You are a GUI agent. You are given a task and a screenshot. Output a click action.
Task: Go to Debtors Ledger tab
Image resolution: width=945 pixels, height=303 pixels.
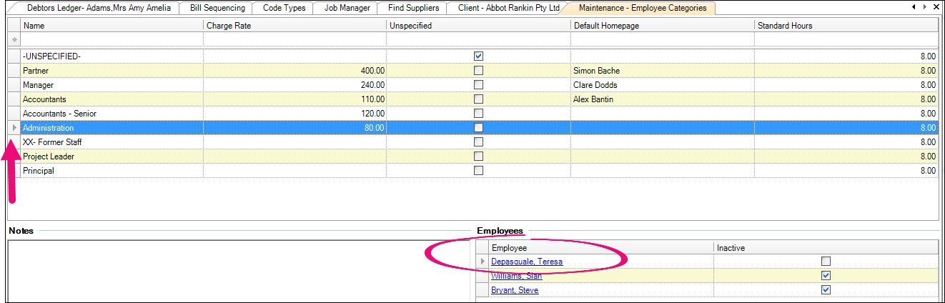pos(98,8)
